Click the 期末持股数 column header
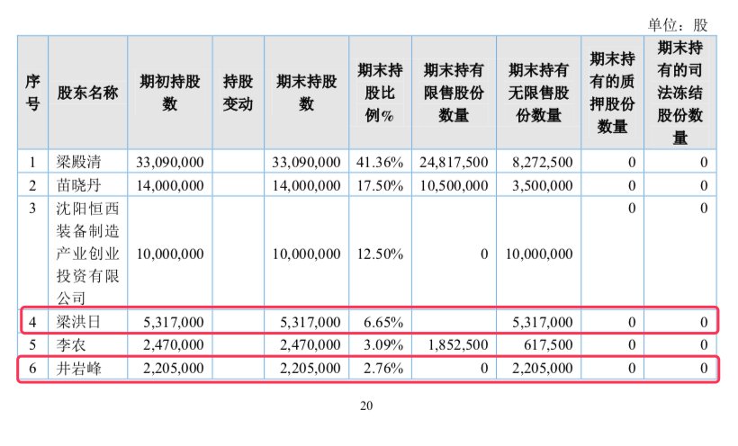The height and width of the screenshot is (446, 738). click(x=306, y=93)
